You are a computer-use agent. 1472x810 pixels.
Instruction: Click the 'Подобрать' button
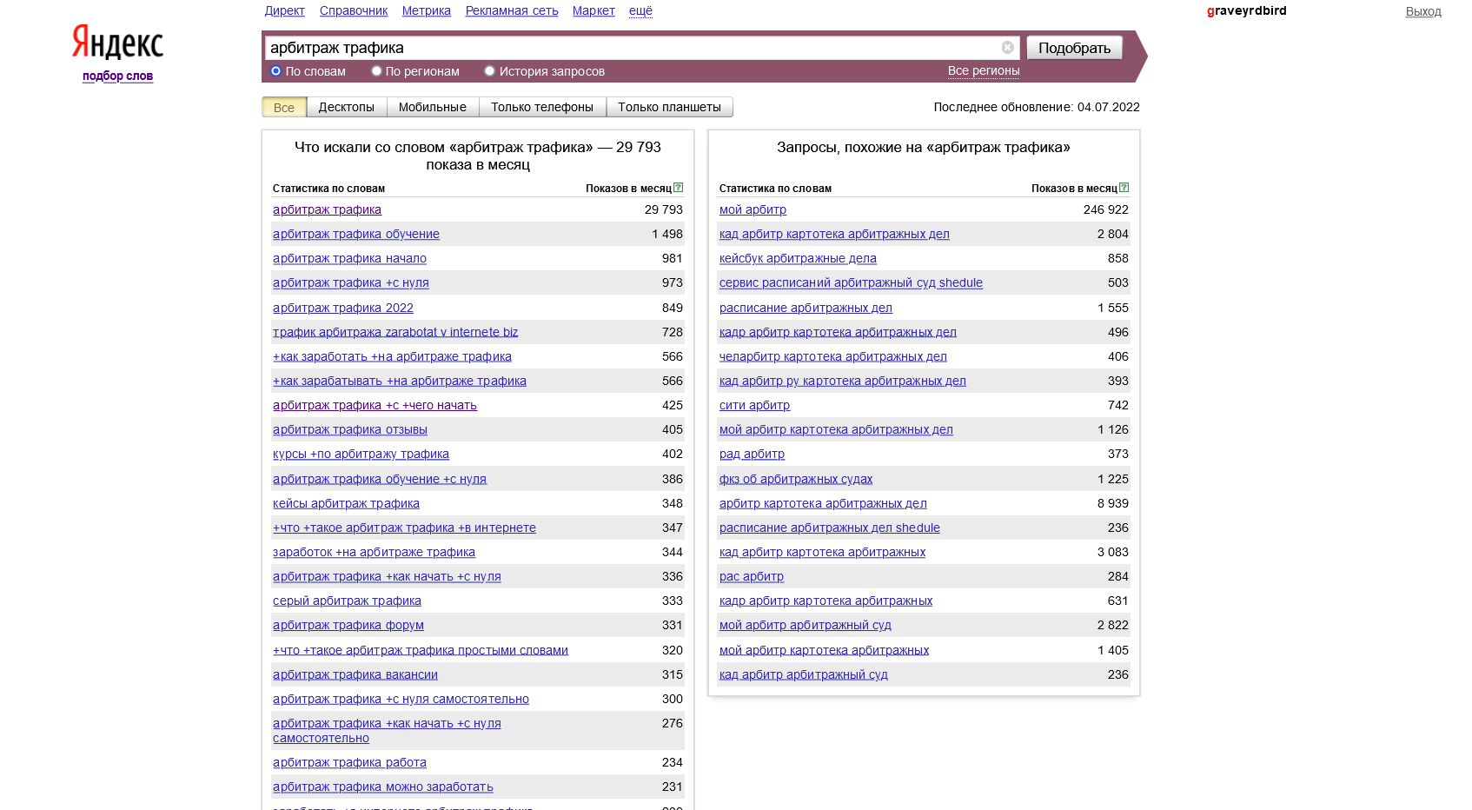pyautogui.click(x=1075, y=48)
